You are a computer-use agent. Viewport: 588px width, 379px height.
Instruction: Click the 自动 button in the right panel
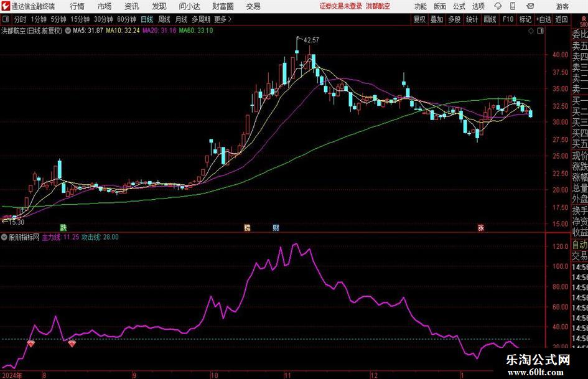tap(580, 245)
